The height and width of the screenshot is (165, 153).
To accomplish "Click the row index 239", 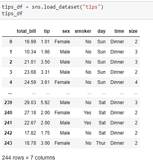I will 8,103.
